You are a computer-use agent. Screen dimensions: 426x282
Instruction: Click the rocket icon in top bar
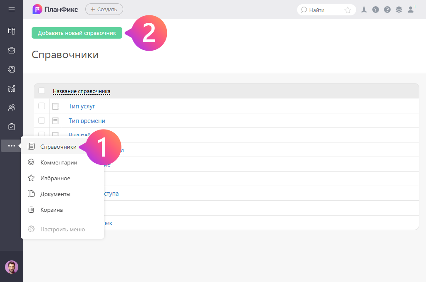coord(364,10)
